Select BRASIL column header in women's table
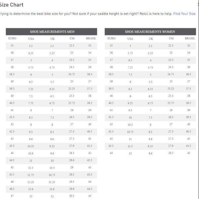 [190, 38]
